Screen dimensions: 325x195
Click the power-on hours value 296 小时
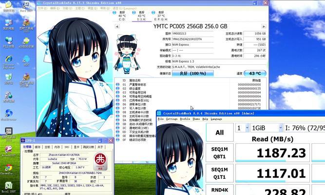coord(255,56)
